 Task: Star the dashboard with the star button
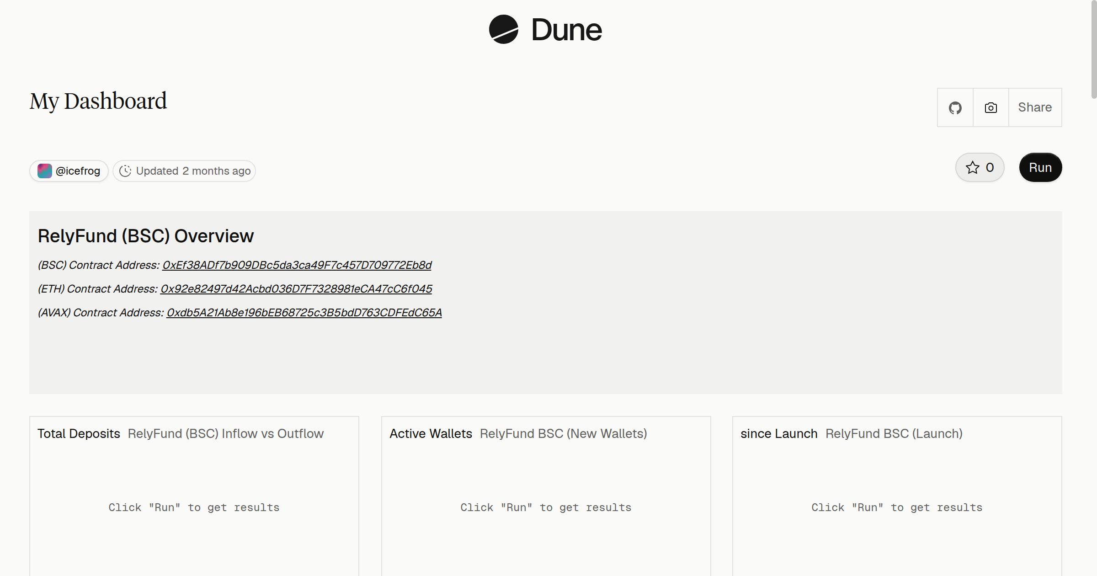tap(980, 167)
